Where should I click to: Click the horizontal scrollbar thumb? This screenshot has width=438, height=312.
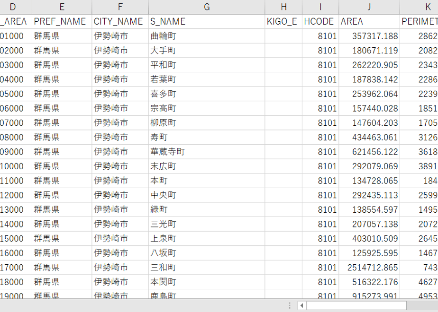[x=356, y=305]
